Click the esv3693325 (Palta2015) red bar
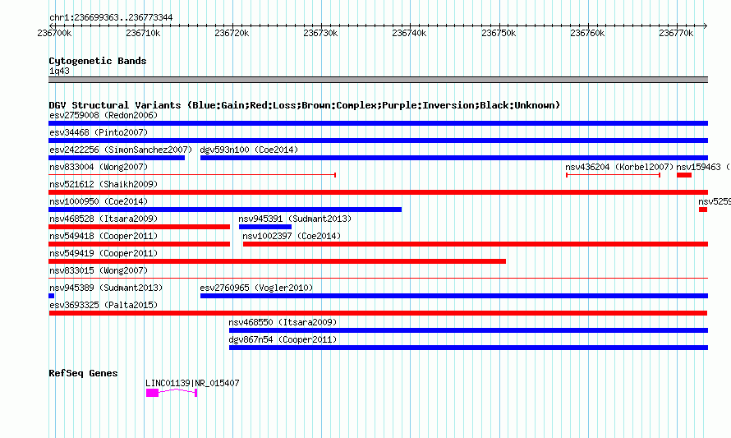Screen dimensions: 731x438 coord(378,313)
